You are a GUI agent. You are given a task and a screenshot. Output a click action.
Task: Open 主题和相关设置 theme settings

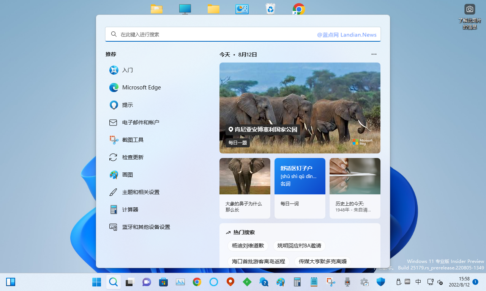coord(141,192)
